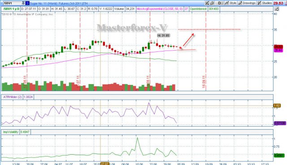The height and width of the screenshot is (165, 287).
Task: Click the R: 0.78 range value
Action: click(x=93, y=9)
